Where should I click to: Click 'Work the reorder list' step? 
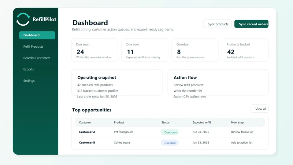[x=188, y=91]
